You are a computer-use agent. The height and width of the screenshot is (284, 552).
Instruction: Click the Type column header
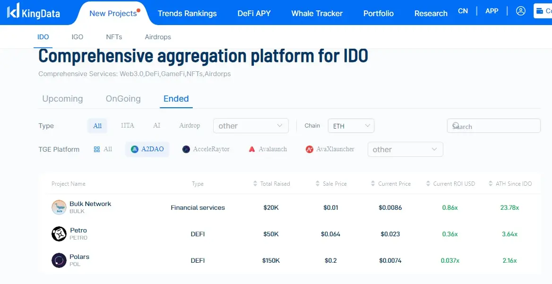point(198,184)
